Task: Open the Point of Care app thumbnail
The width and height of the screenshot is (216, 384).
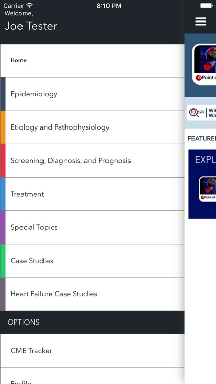Action: point(204,65)
